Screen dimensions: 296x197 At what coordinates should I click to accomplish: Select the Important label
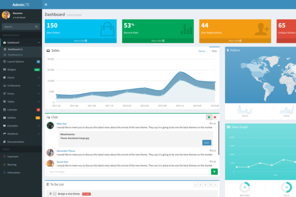click(x=21, y=157)
